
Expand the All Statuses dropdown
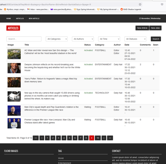coord(135,39)
